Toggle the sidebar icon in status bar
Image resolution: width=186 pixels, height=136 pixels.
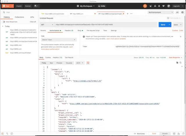click(3, 133)
